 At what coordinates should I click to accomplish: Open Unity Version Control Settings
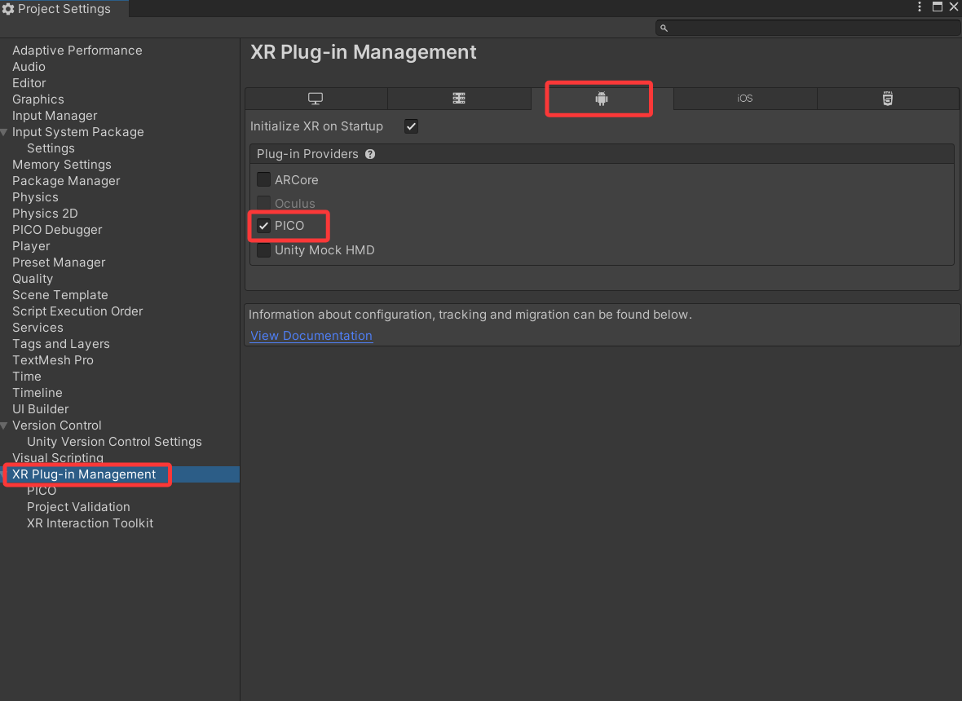(114, 442)
